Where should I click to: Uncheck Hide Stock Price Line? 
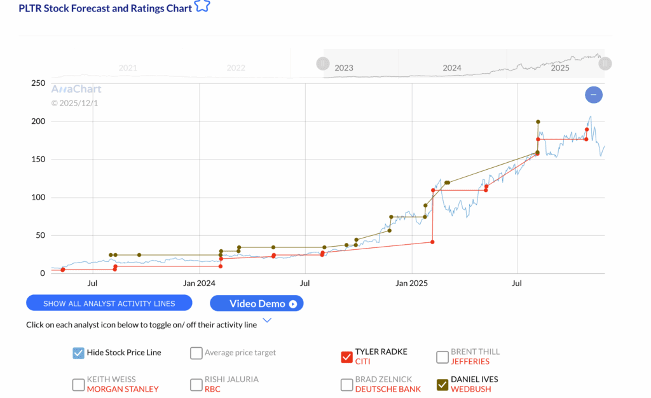pos(78,353)
